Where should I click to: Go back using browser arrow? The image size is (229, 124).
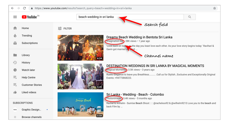tap(12, 8)
